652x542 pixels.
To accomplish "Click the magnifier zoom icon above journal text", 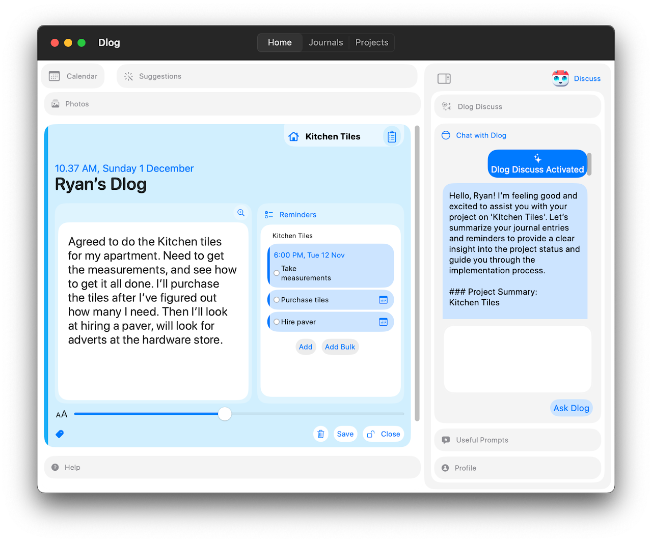I will [x=241, y=213].
